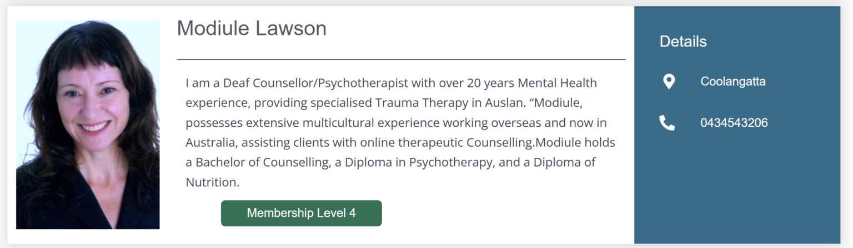The height and width of the screenshot is (248, 853).
Task: Open Modiule Lawson's profile photo
Action: (x=88, y=125)
